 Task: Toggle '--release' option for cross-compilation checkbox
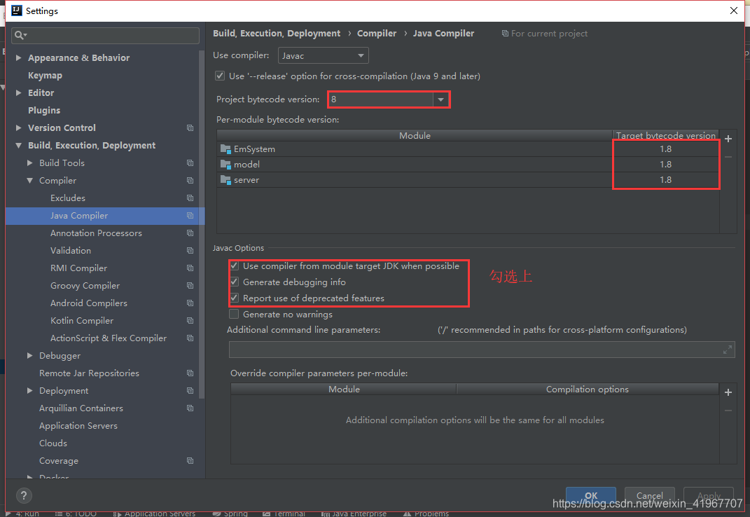pyautogui.click(x=220, y=76)
